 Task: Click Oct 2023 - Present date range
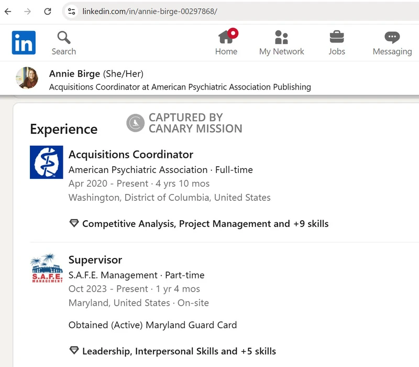[x=108, y=289]
